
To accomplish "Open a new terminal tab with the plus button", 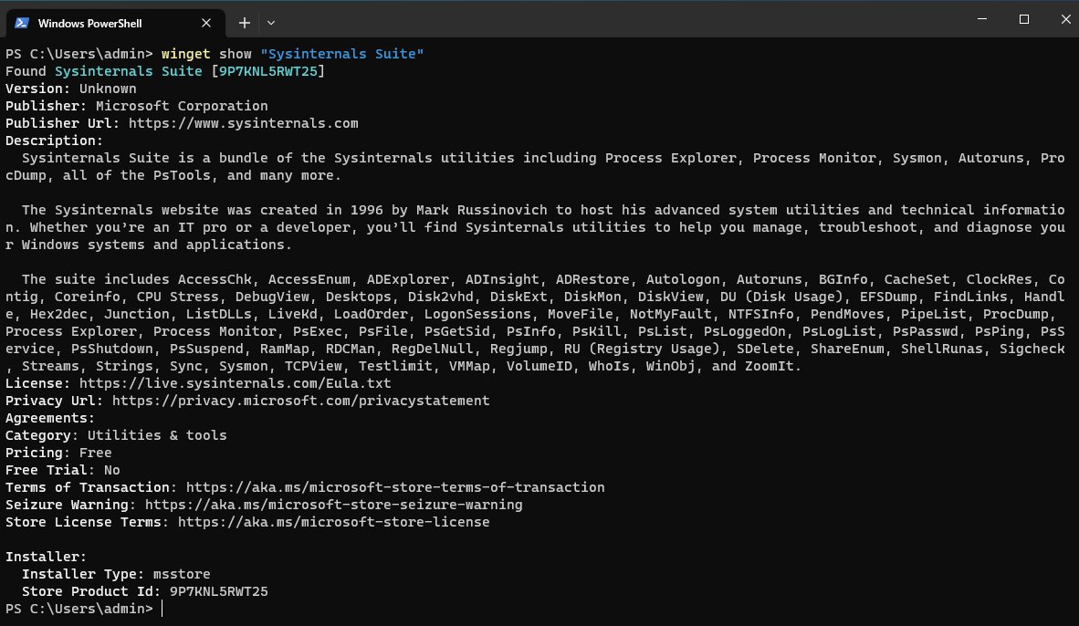I will point(244,22).
